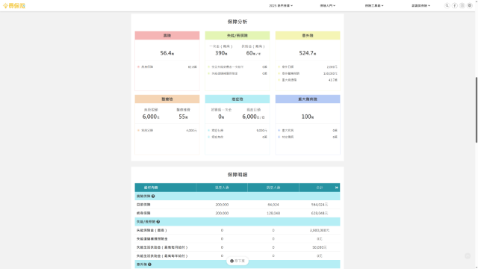Click the 64,024 table cell
The image size is (478, 269).
point(273,205)
